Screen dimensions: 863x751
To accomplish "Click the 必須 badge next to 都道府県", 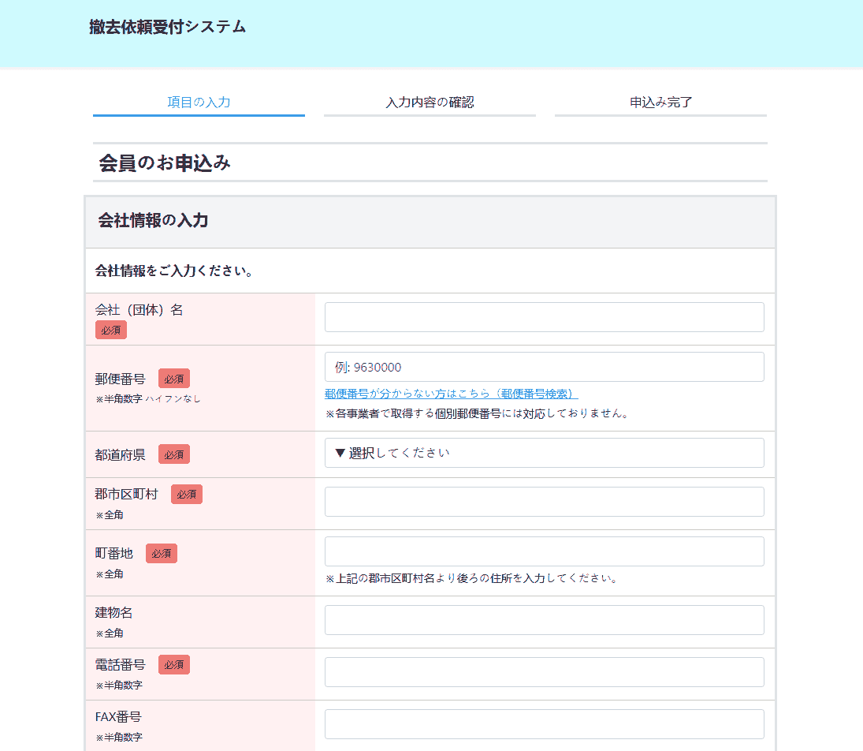I will click(173, 454).
